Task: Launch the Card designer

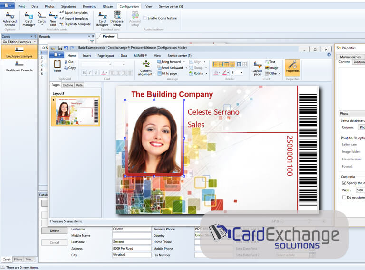Action: [x=102, y=19]
